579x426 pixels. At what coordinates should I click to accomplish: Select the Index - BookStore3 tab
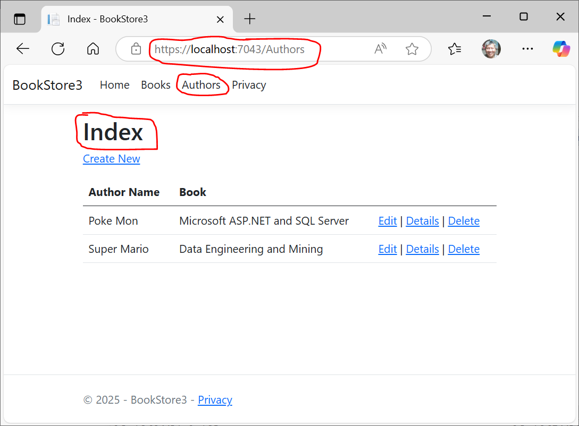pos(137,19)
